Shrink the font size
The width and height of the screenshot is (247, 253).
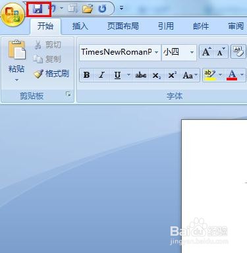(x=221, y=52)
